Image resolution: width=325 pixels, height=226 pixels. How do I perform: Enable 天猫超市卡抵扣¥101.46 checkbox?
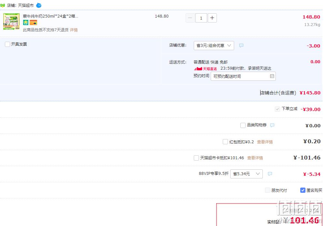pyautogui.click(x=196, y=158)
